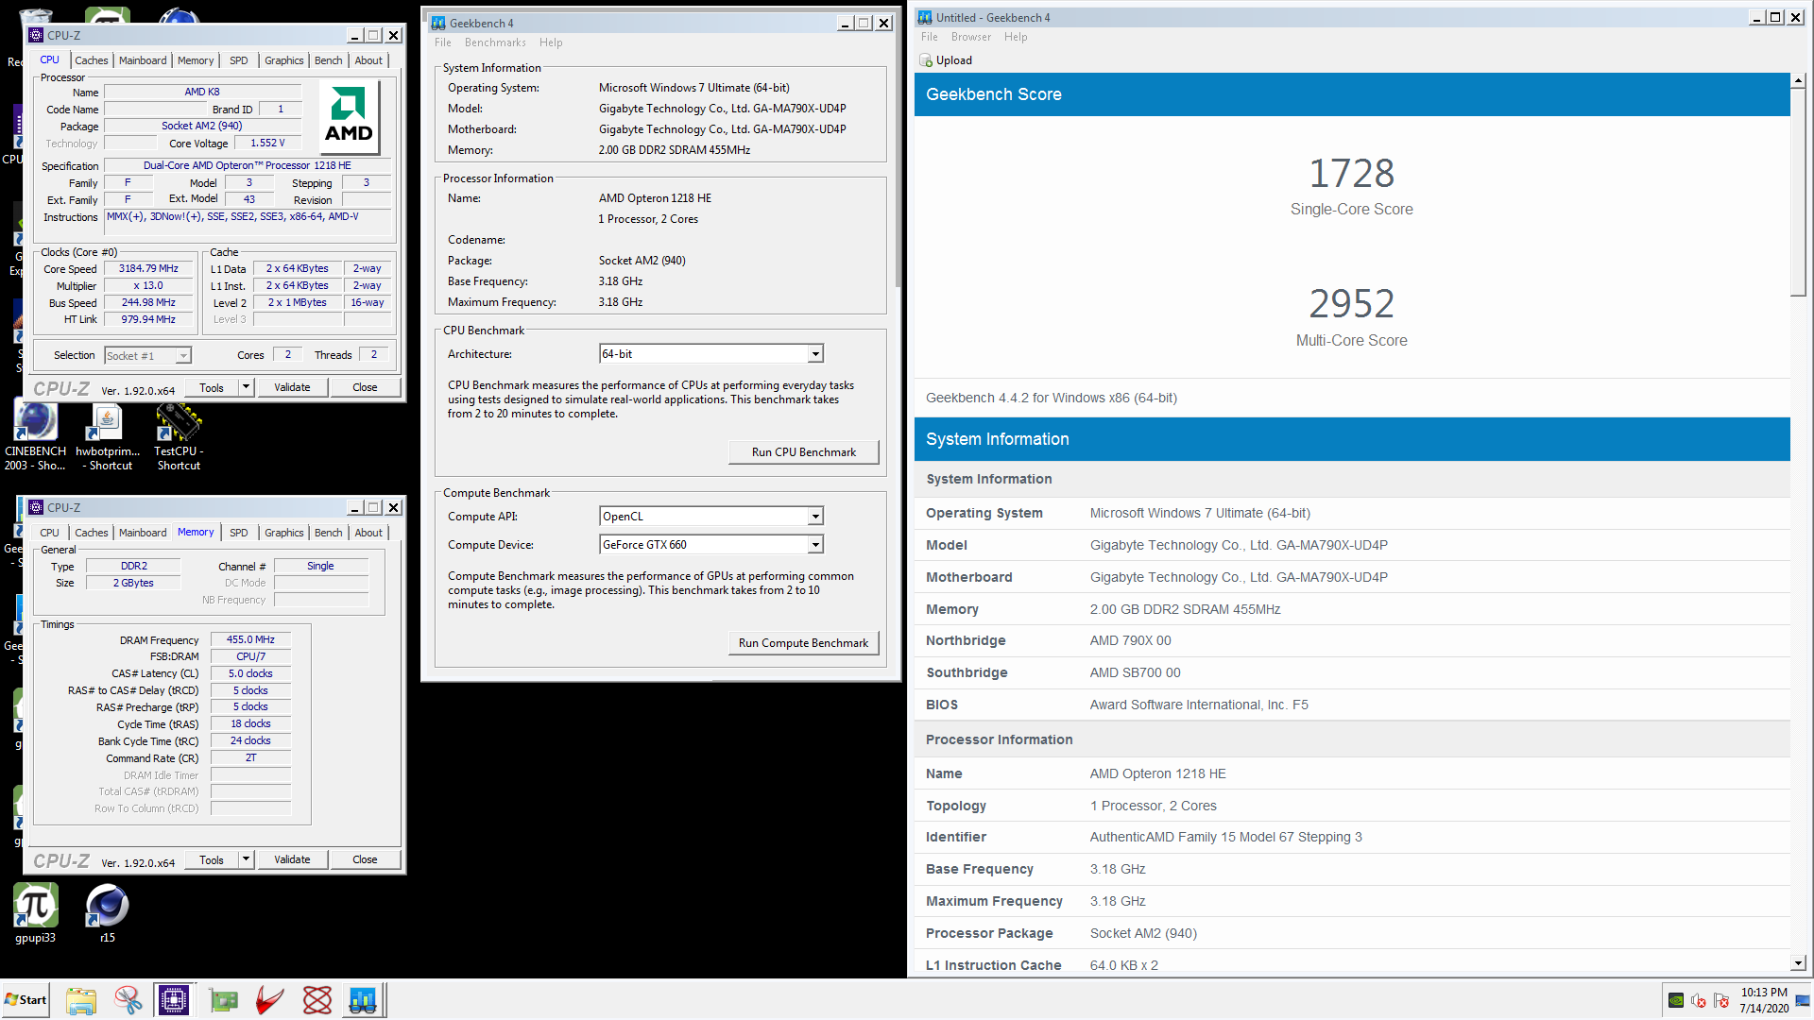This screenshot has width=1814, height=1020.
Task: Open Help menu in results window
Action: pos(1016,37)
